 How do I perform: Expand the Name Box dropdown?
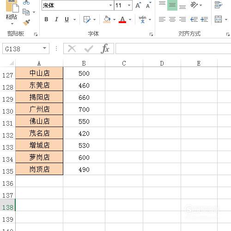45,48
